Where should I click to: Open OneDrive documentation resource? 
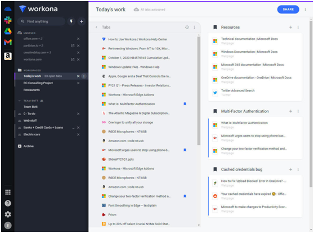pos(256,77)
